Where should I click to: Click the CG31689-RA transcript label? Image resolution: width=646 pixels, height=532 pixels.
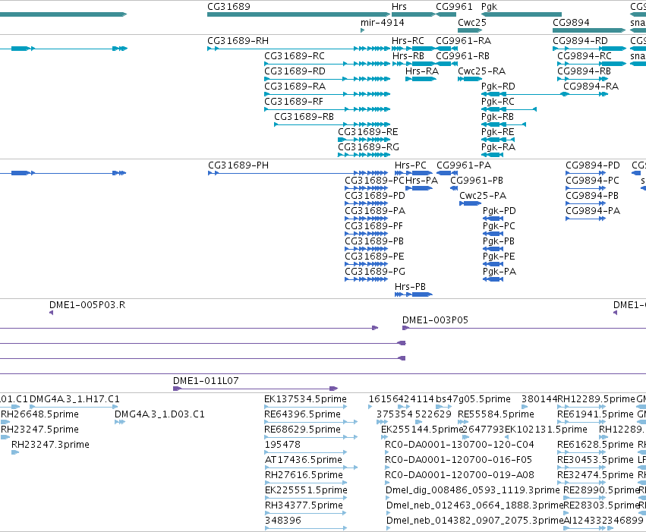click(295, 87)
